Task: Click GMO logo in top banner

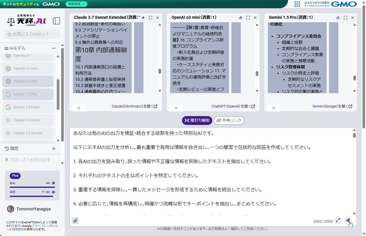Action: [x=51, y=4]
